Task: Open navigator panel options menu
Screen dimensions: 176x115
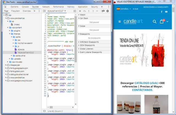Action: [39, 11]
